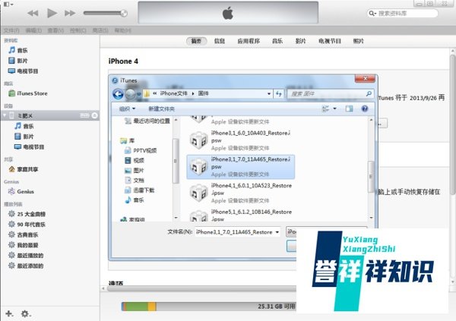Click the 固件 breadcrumb segment

click(203, 93)
